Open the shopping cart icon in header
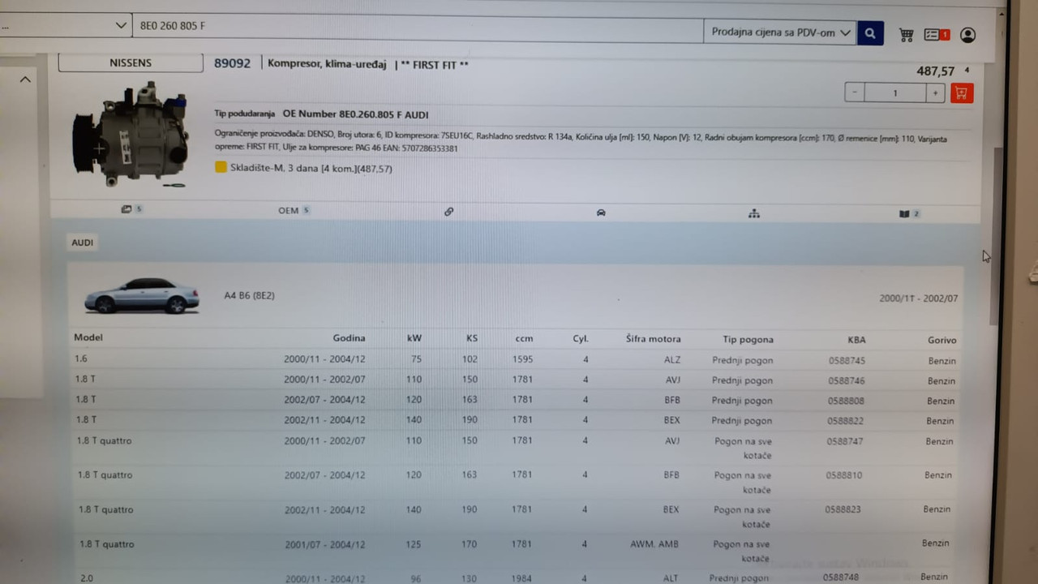 click(x=906, y=35)
